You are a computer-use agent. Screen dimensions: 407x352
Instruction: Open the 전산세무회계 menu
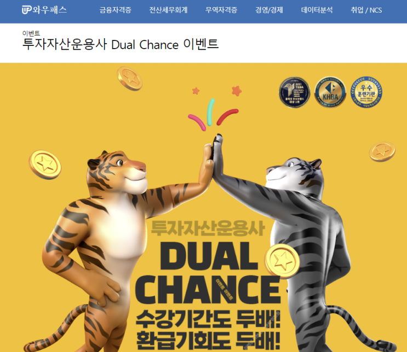pos(168,10)
